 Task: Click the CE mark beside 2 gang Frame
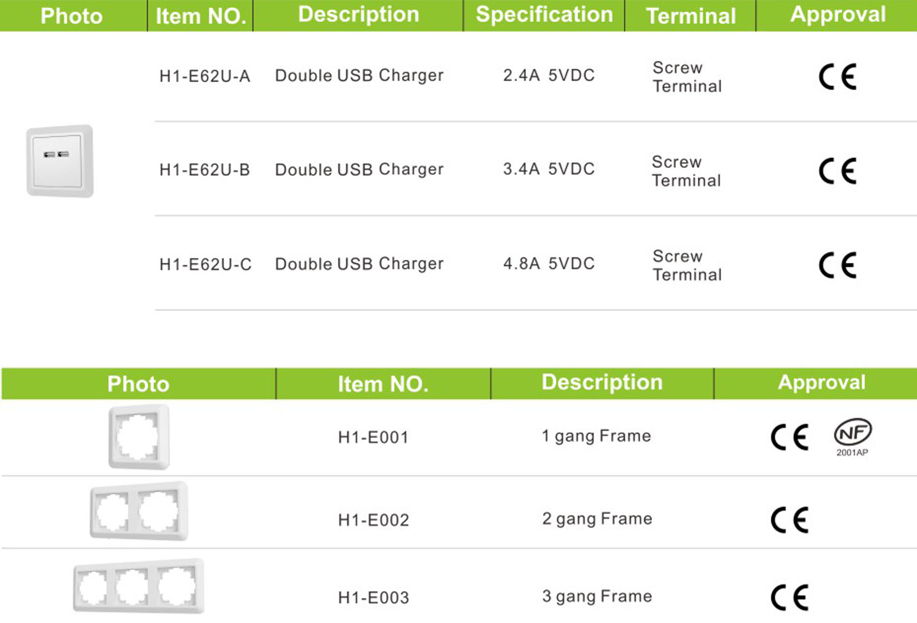[x=790, y=520]
